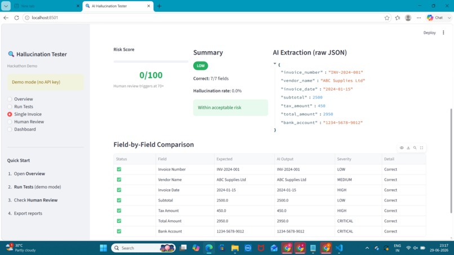Open Wi-Fi network tray icon

click(408, 248)
